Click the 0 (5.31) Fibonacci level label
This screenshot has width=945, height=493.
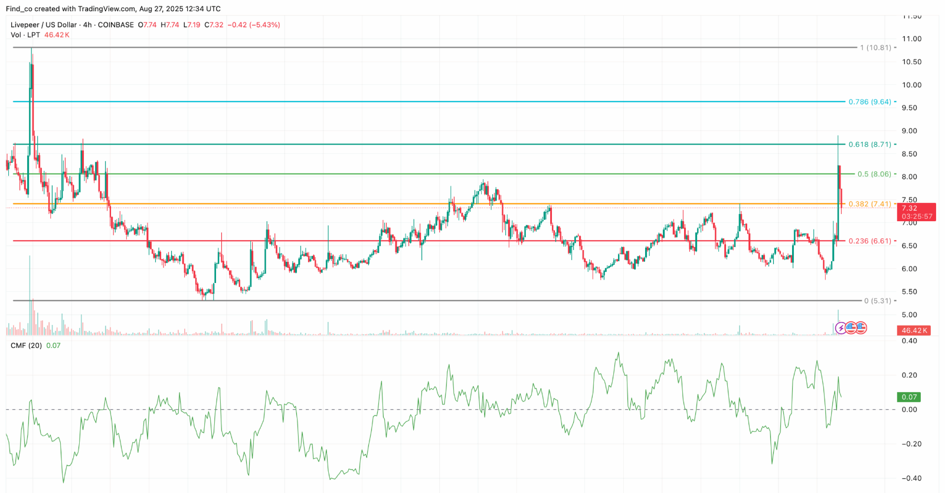878,301
